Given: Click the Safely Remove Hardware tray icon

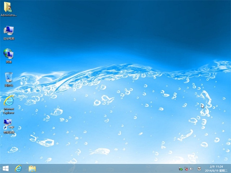Looking at the screenshot, I should point(180,169).
